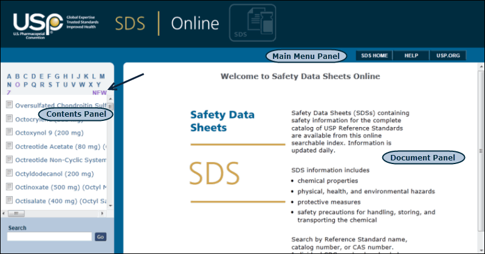Focus the Search text field
485x254 pixels.
[x=49, y=236]
